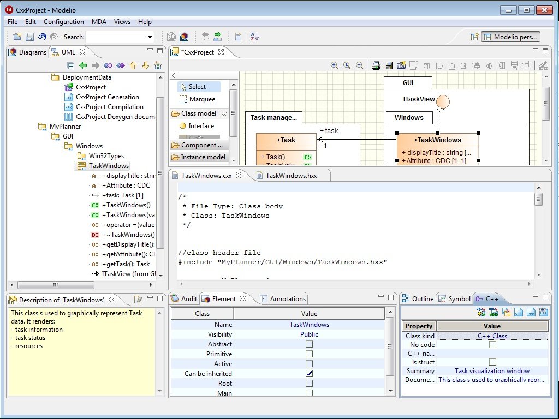The width and height of the screenshot is (559, 419).
Task: Switch to the Outline tab
Action: click(x=418, y=298)
